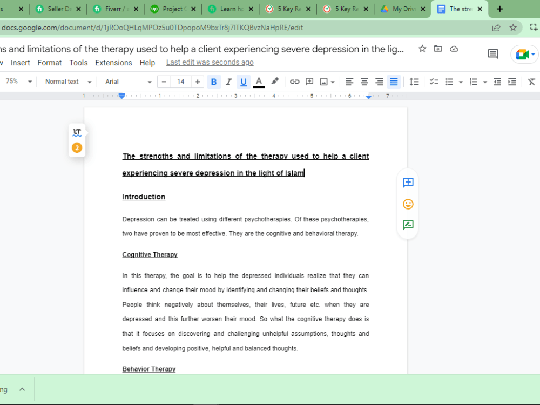Open the Arial font dropdown
This screenshot has width=540, height=405.
pyautogui.click(x=128, y=82)
